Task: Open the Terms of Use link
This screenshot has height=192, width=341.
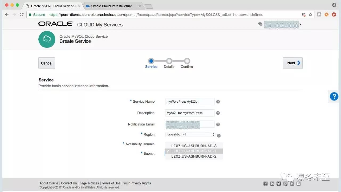Action: (x=111, y=183)
